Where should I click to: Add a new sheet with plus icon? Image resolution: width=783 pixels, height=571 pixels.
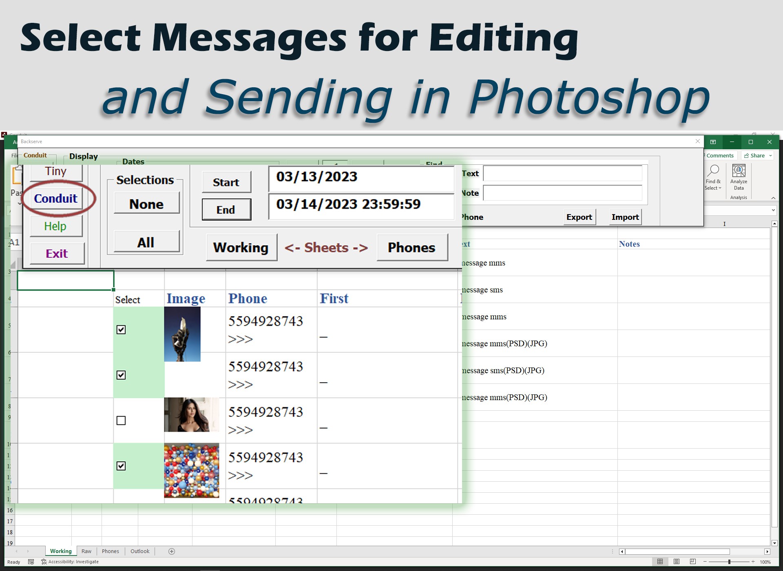[172, 551]
